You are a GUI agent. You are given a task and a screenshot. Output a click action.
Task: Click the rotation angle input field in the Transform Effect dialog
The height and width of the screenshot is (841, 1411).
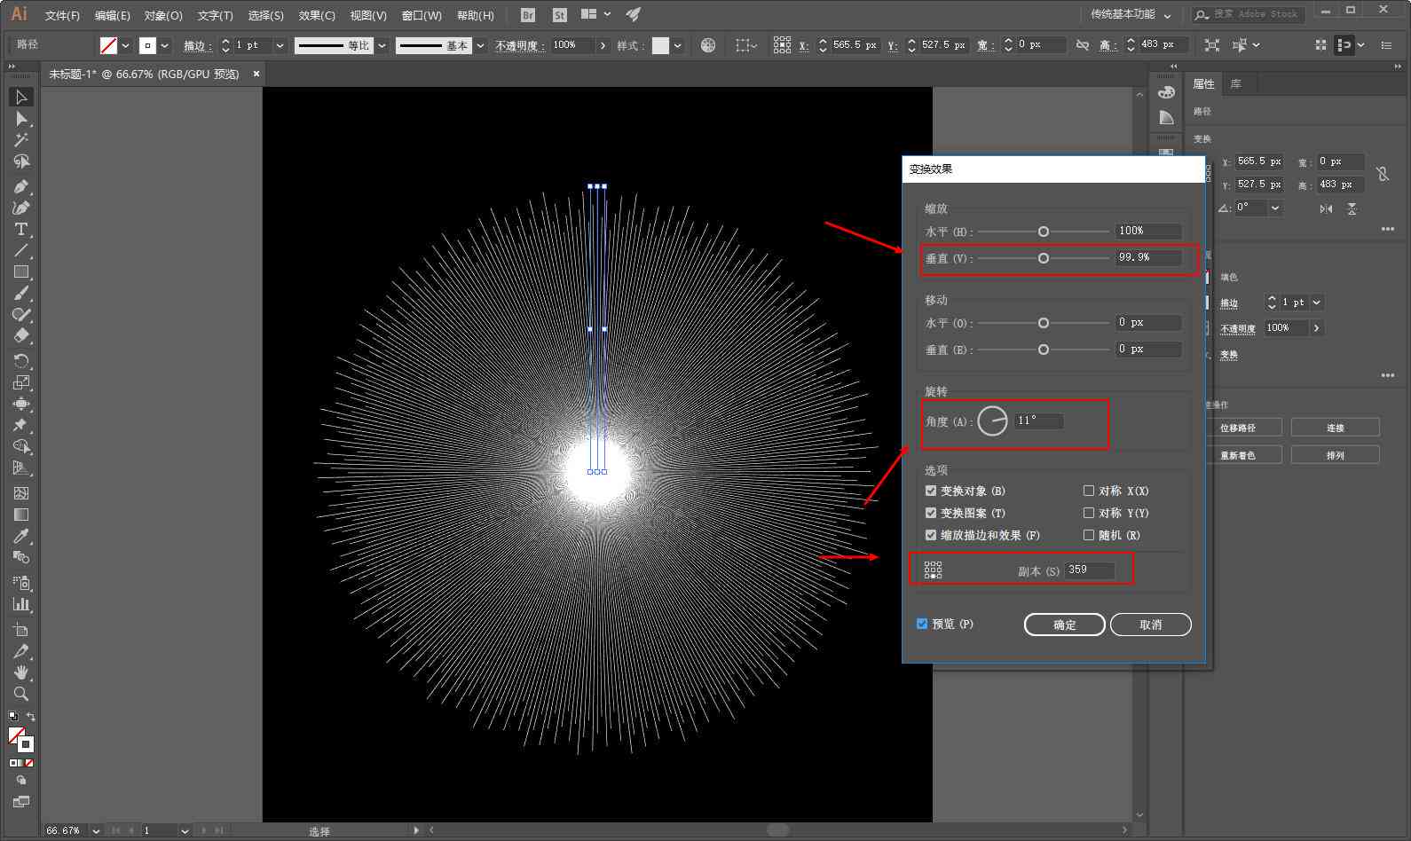1038,420
